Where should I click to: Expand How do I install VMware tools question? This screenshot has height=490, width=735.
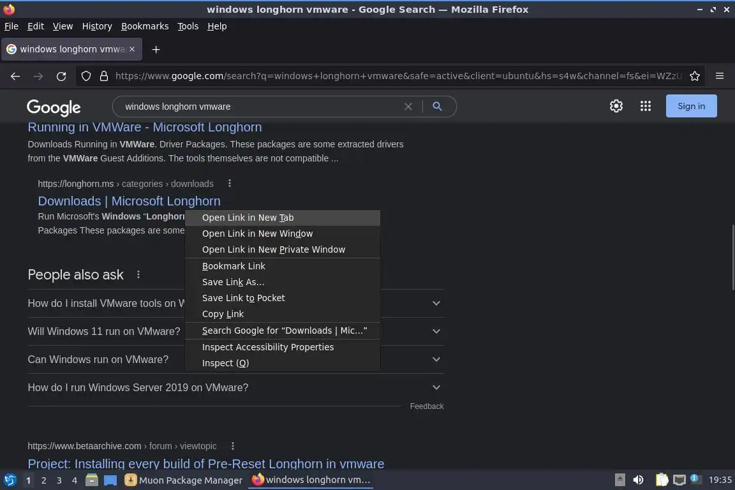(236, 303)
